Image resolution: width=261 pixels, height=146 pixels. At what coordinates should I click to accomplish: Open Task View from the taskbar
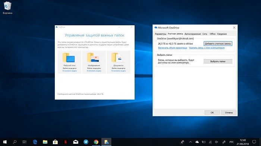tap(25, 142)
